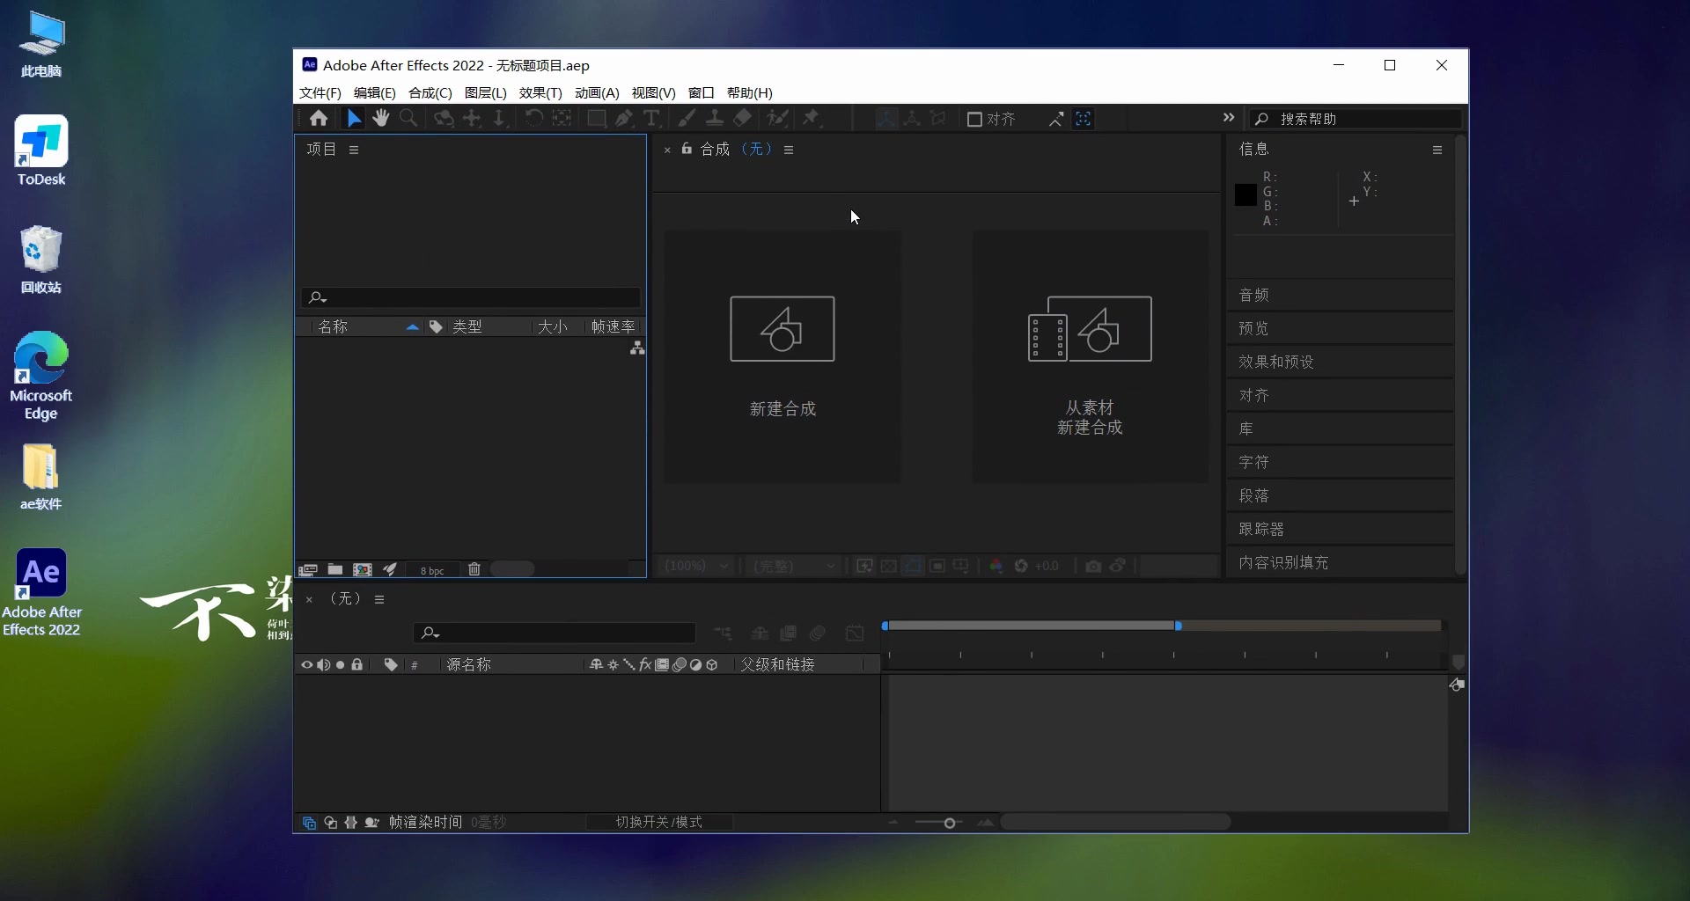The width and height of the screenshot is (1690, 901).
Task: Expand the 效果和预设 panel
Action: [x=1276, y=361]
